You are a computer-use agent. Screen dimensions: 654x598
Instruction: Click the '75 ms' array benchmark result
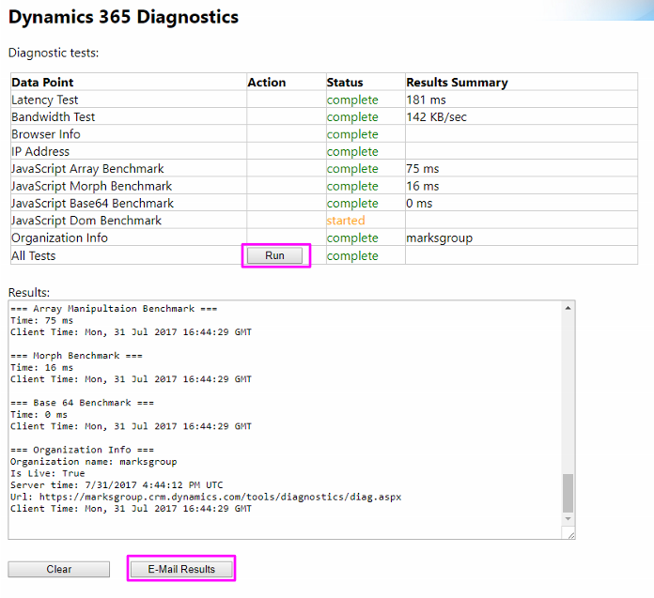tap(423, 169)
